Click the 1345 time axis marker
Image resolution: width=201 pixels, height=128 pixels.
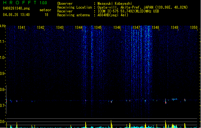point(98,28)
